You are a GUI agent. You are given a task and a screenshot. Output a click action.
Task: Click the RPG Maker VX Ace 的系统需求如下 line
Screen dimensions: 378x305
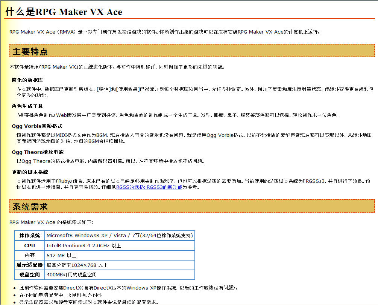[51, 222]
